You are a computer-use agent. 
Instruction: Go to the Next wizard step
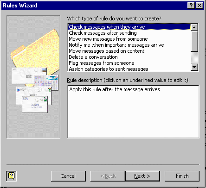click(x=142, y=176)
